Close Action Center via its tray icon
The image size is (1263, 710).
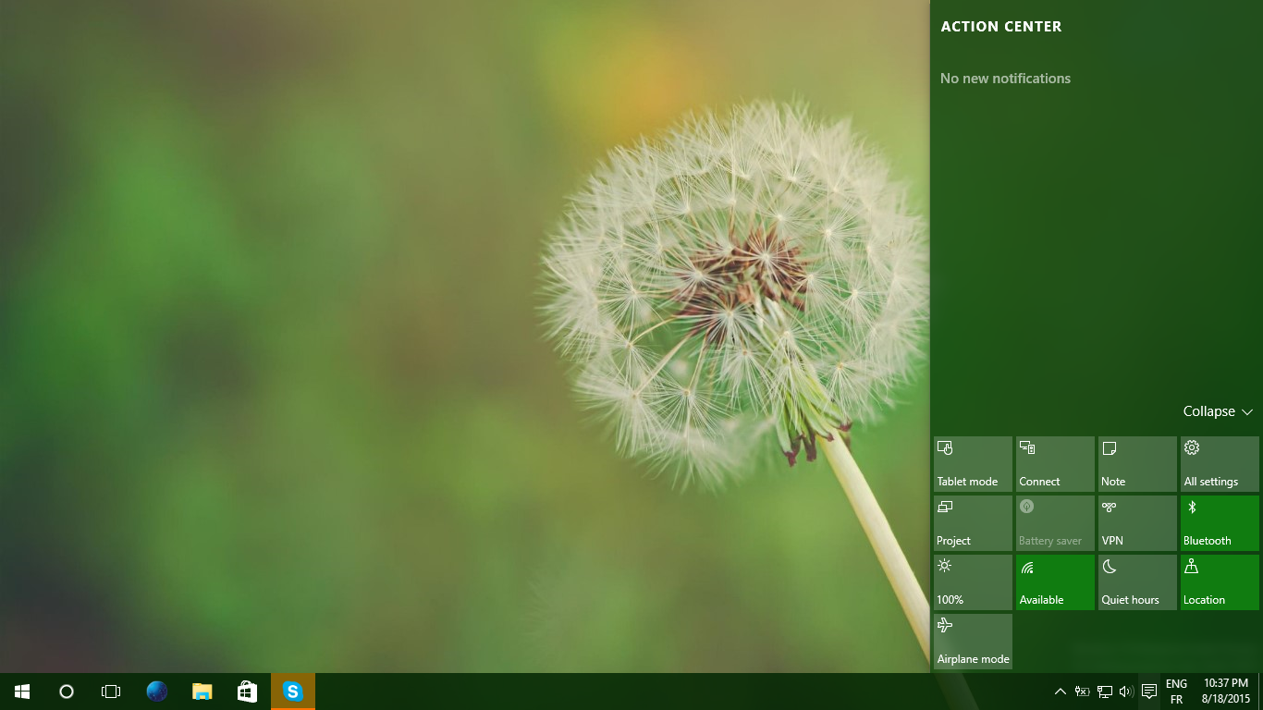coord(1149,692)
